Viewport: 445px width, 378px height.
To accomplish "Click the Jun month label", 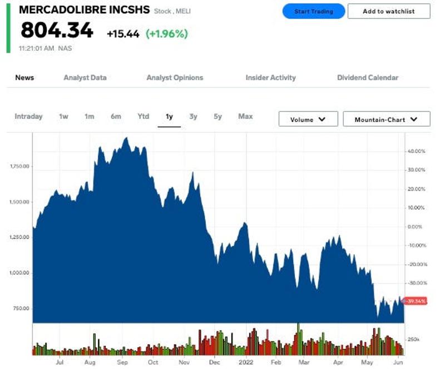I will (398, 362).
